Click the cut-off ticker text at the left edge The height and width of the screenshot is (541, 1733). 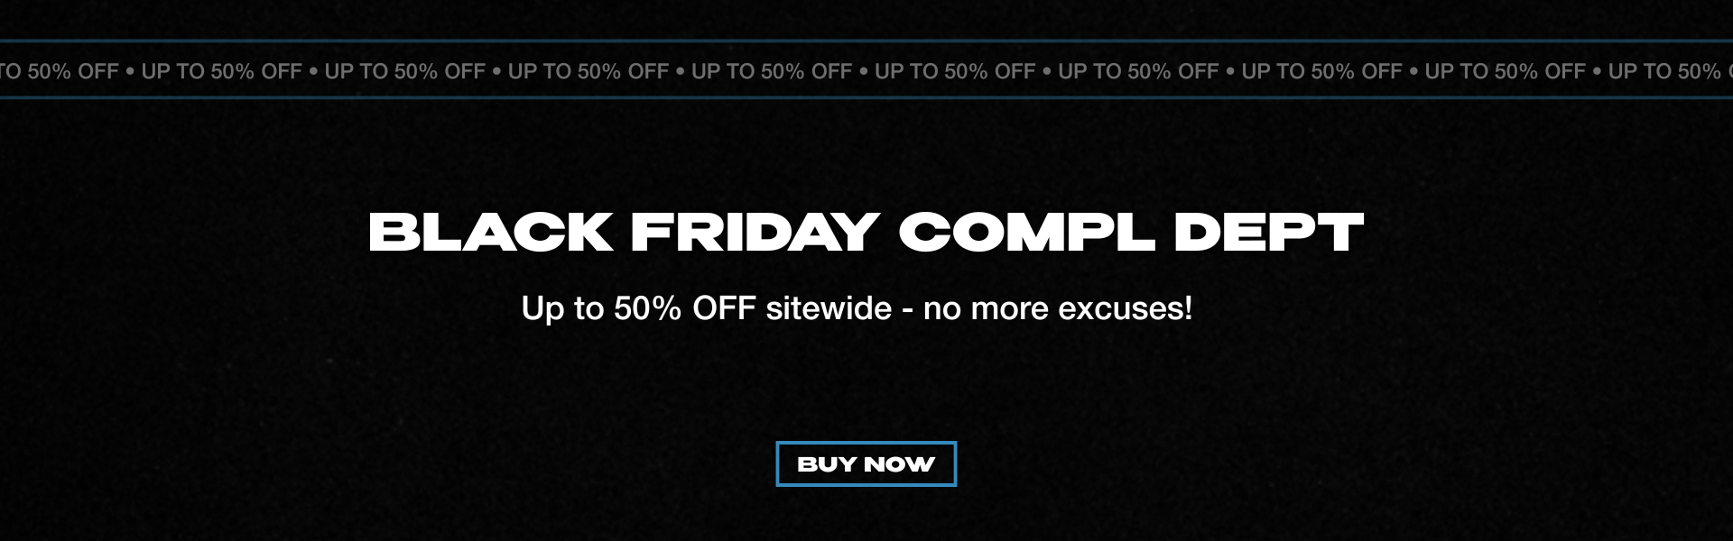[x=60, y=71]
